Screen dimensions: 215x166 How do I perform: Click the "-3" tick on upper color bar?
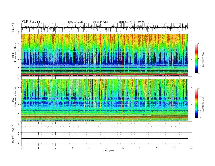(200, 44)
